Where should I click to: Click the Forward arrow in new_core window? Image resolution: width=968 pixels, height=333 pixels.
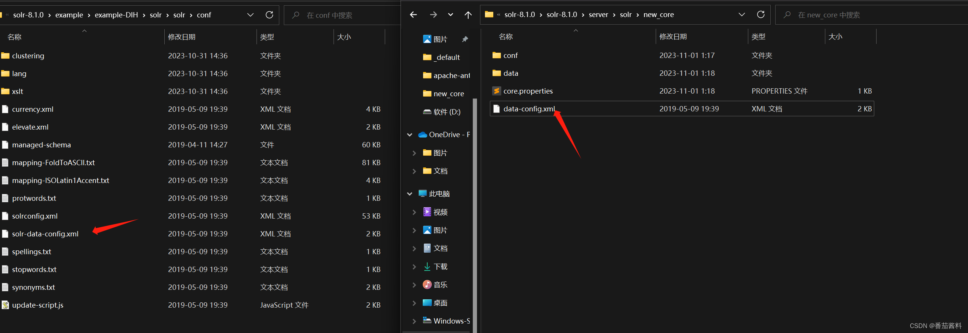tap(433, 15)
